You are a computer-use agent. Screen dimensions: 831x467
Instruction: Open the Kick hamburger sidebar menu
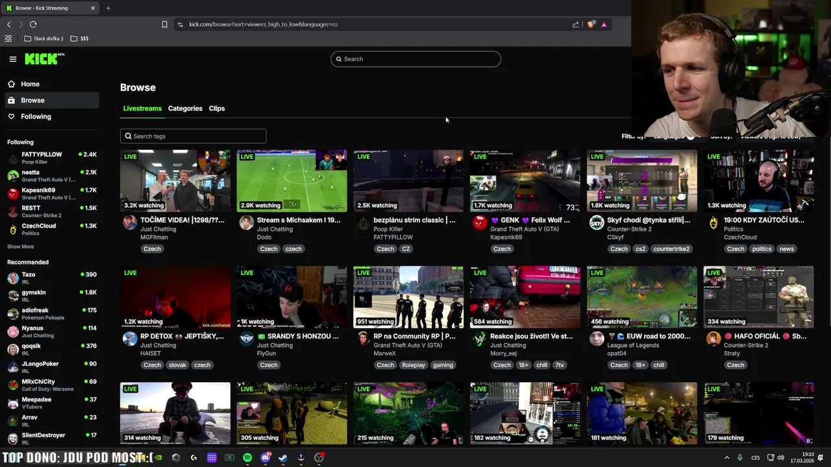click(x=12, y=59)
